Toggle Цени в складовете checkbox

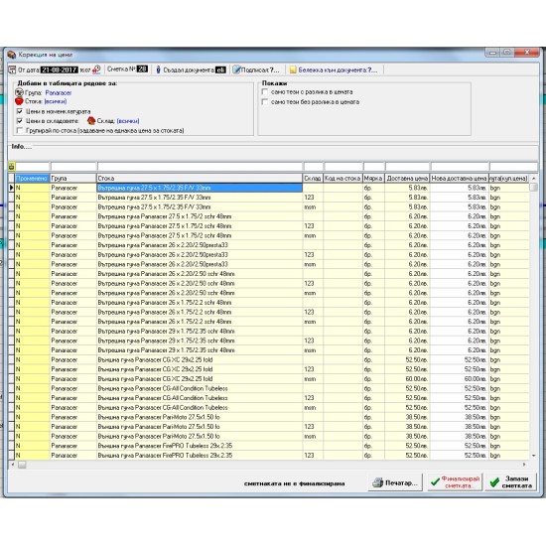click(x=20, y=121)
